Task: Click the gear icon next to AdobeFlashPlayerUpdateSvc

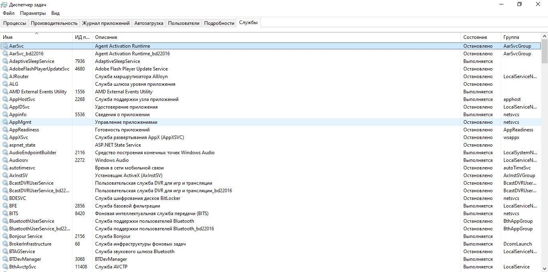Action: 5,69
